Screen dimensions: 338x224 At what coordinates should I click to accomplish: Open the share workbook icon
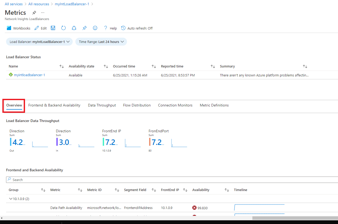(74, 28)
